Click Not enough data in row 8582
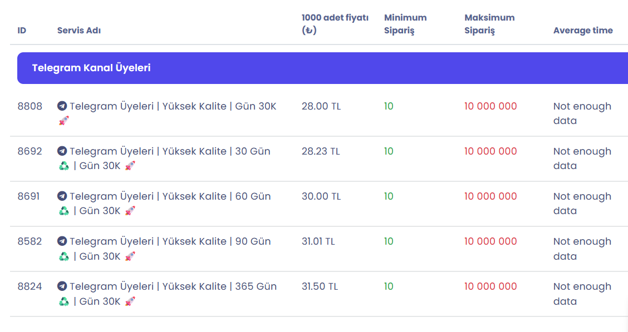The image size is (628, 332). tap(582, 249)
